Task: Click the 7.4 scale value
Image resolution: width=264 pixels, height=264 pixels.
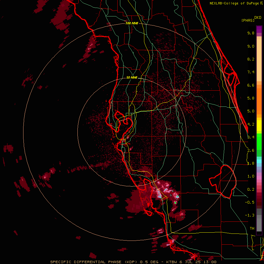Action: pyautogui.click(x=251, y=72)
